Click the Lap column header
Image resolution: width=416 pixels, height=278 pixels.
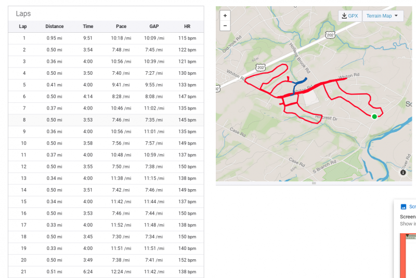click(23, 27)
